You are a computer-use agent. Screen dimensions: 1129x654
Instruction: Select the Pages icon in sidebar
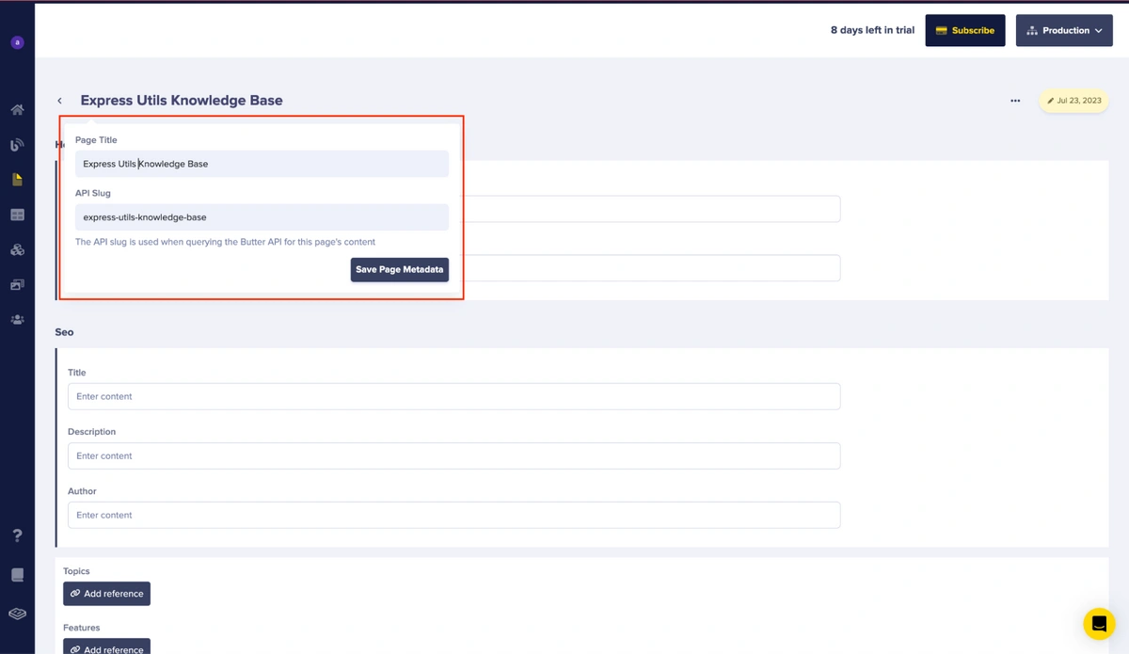click(17, 180)
